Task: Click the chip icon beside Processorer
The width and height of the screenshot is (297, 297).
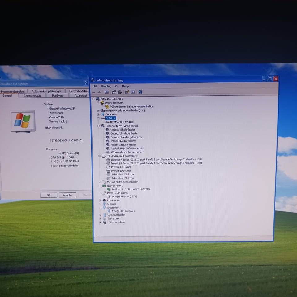Action: (x=104, y=200)
